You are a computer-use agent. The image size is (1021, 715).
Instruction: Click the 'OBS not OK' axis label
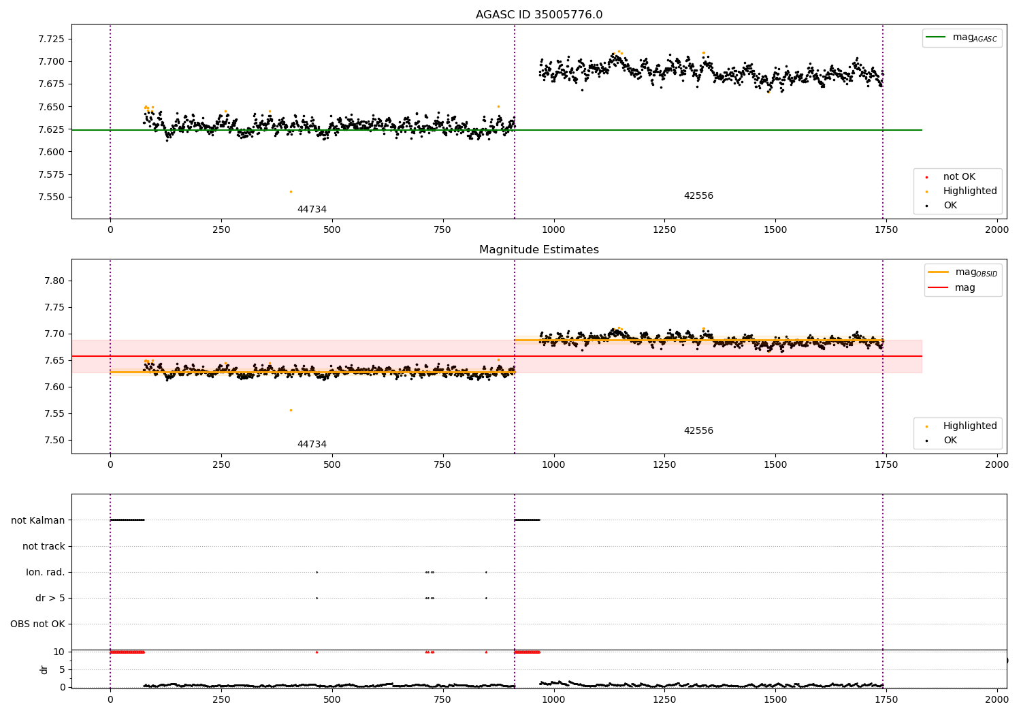(x=37, y=624)
